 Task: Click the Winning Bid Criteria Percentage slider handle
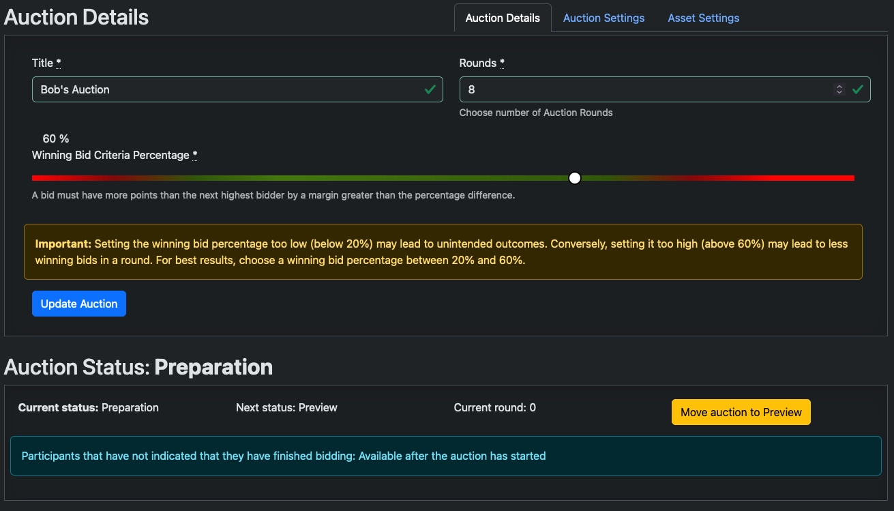pos(574,177)
